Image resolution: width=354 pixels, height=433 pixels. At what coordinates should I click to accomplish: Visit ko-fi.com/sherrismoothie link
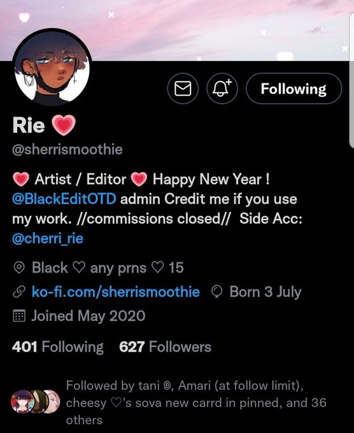(116, 292)
